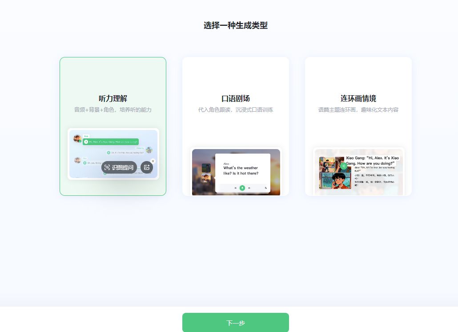Open the 口语剧场 weather dialogue preview thumbnail
The image size is (458, 332).
tap(236, 172)
